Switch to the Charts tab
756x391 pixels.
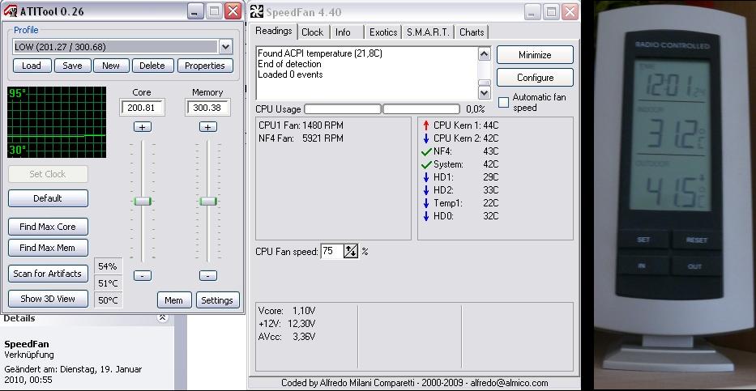[x=472, y=32]
